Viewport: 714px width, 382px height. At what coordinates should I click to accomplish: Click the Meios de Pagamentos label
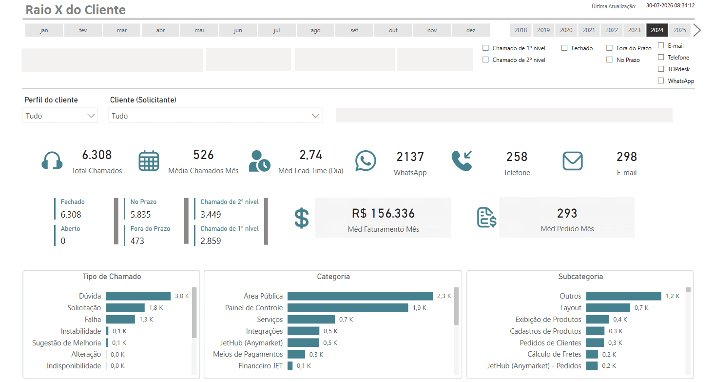248,354
